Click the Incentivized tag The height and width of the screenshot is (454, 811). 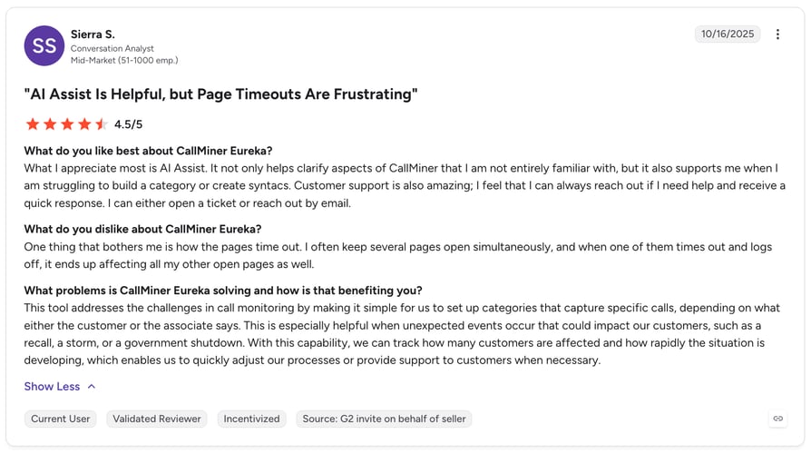251,419
